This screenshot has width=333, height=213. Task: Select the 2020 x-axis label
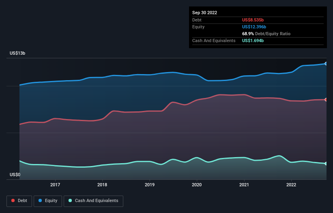pos(197,185)
